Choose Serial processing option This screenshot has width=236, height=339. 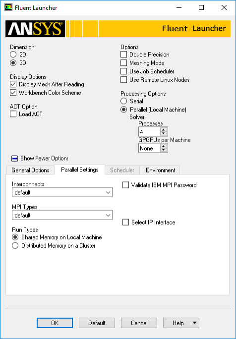point(124,101)
